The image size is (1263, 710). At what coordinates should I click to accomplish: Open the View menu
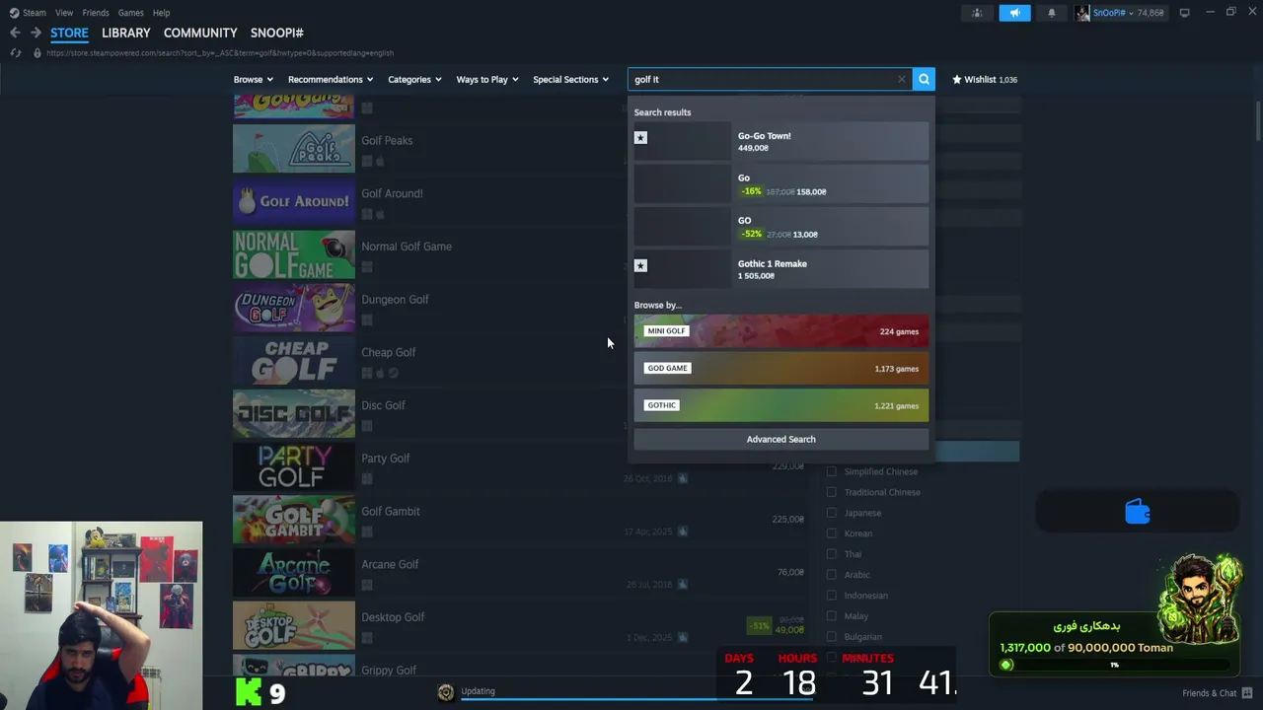coord(64,13)
